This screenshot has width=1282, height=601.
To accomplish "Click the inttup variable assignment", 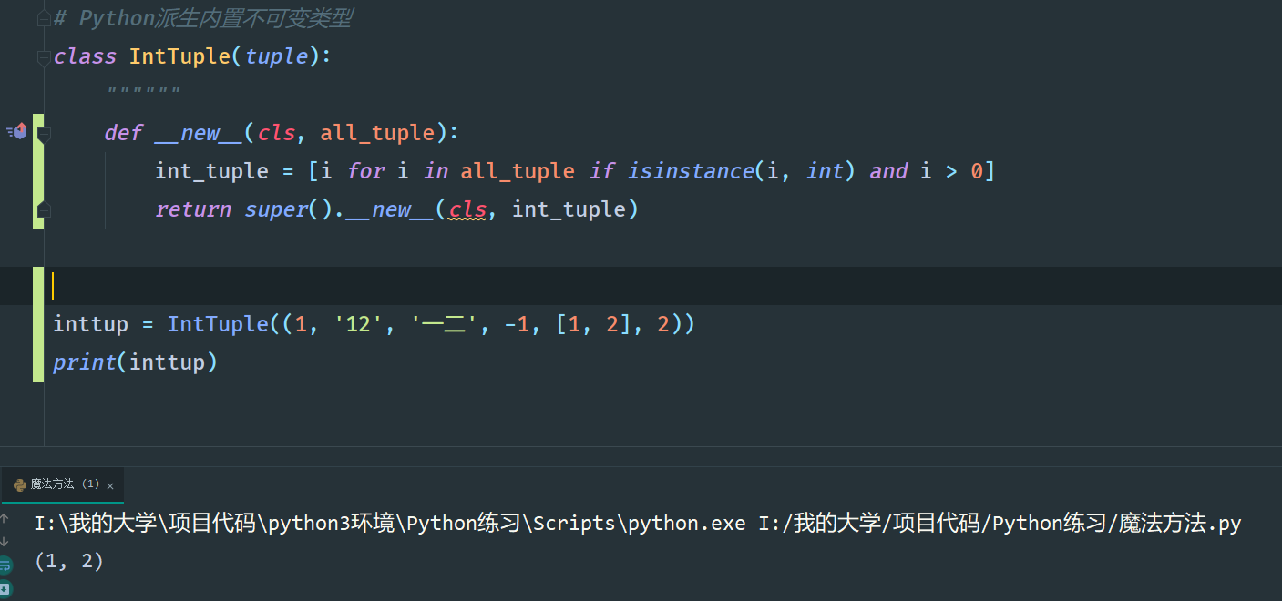I will [x=91, y=324].
